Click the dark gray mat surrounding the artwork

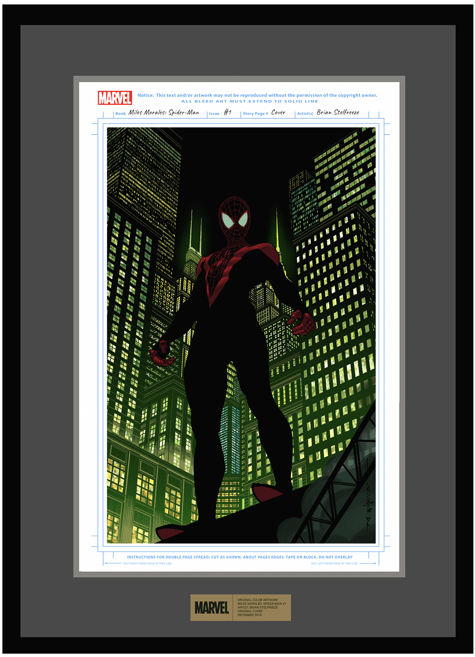[47, 317]
